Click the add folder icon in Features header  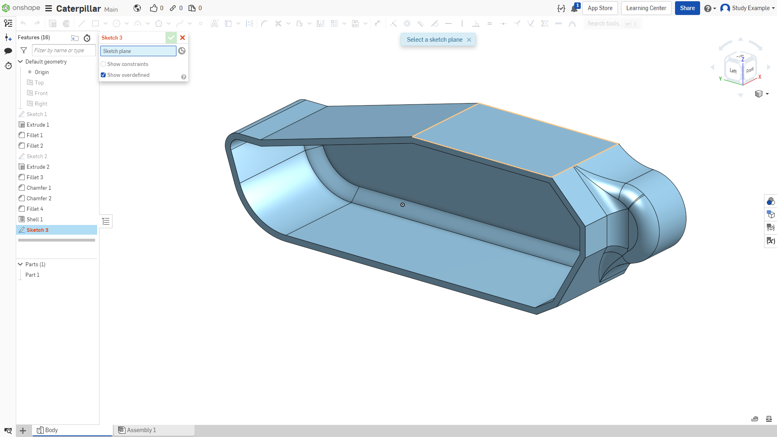[75, 38]
